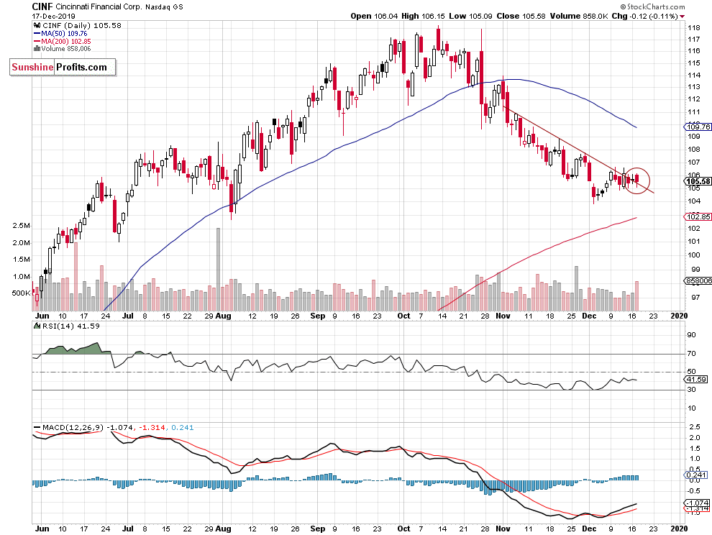Click the red -1.314 signal value in MACD title
The height and width of the screenshot is (535, 712).
(152, 427)
